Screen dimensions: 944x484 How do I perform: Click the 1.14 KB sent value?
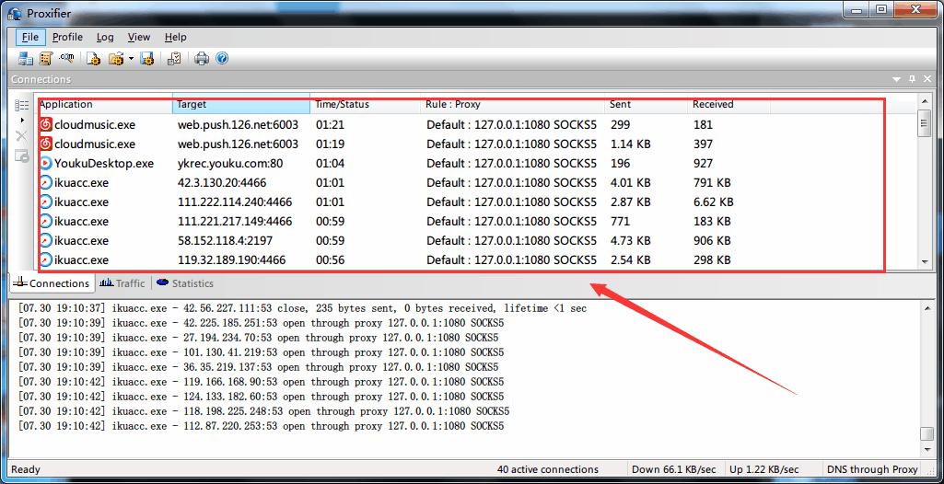(630, 144)
